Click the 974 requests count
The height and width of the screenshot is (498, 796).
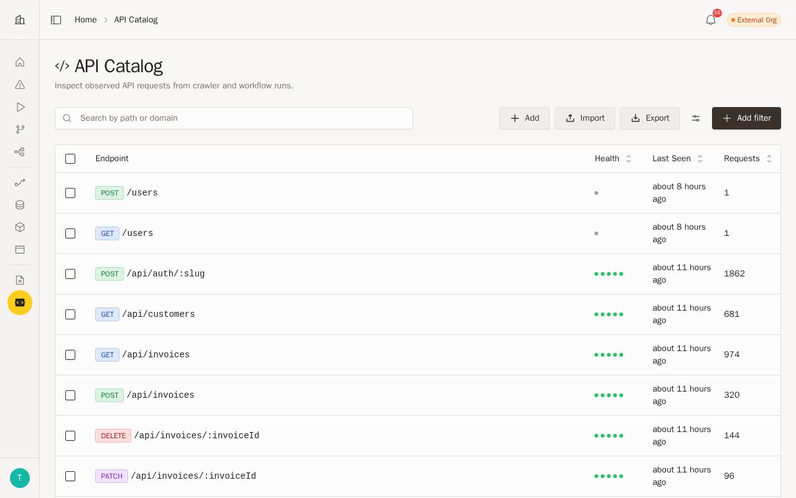(732, 355)
